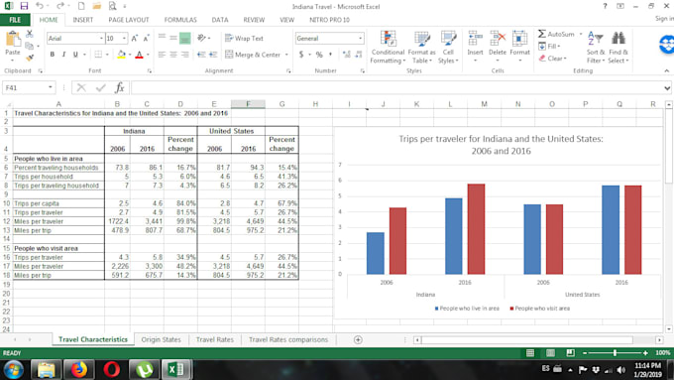Click the chart title text
This screenshot has height=380, width=674.
(501, 145)
